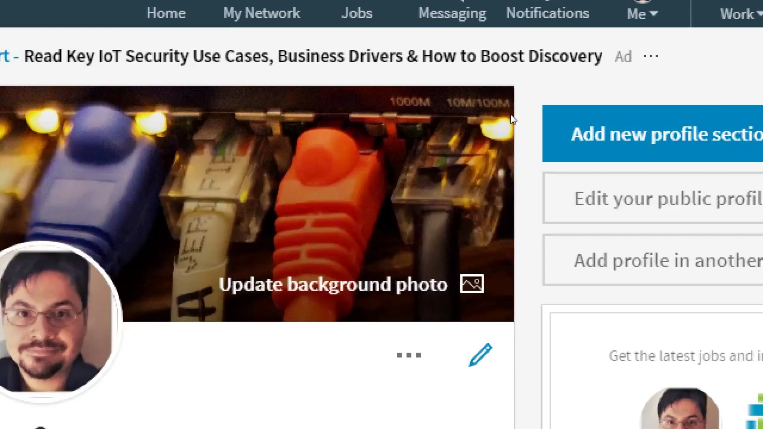Open profile more options ellipsis
This screenshot has height=429, width=763.
coord(409,355)
